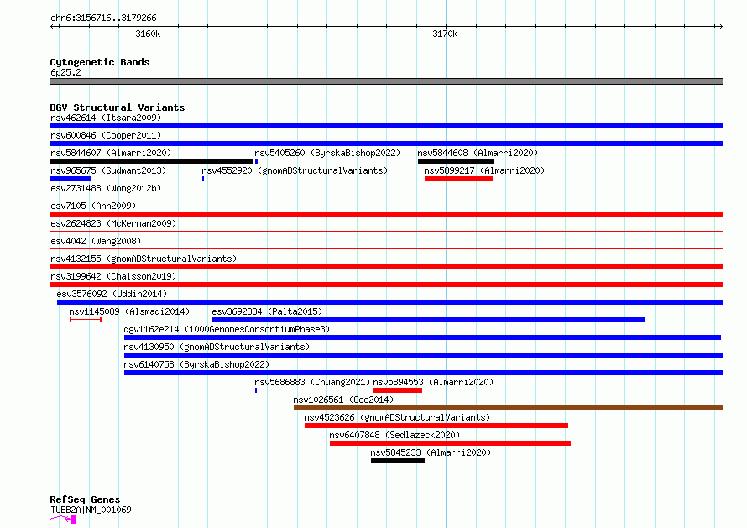
Task: Open nsv5844608 (Almarri2020) variant label
Action: [x=478, y=153]
